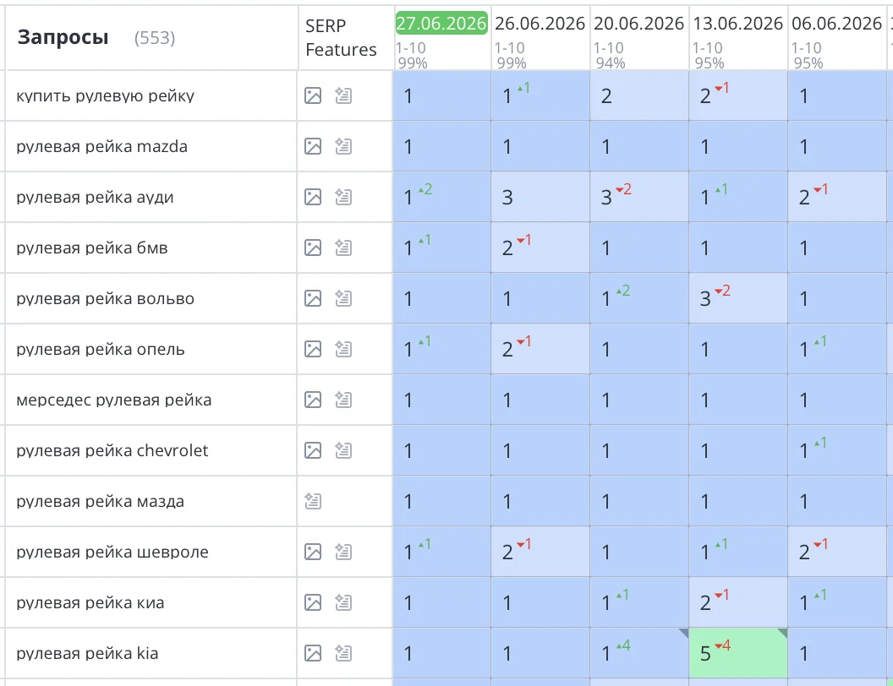893x686 pixels.
Task: Click snippet icon for рулевая рейка бмв
Action: coord(342,248)
